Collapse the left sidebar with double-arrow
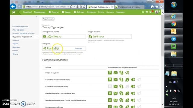This screenshot has width=193, height=108. pyautogui.click(x=36, y=17)
